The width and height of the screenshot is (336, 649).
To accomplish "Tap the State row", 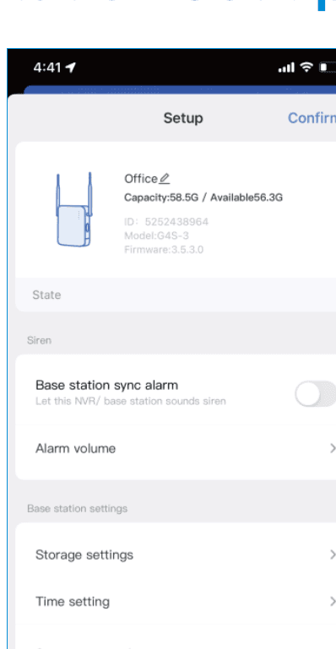I will coord(176,295).
